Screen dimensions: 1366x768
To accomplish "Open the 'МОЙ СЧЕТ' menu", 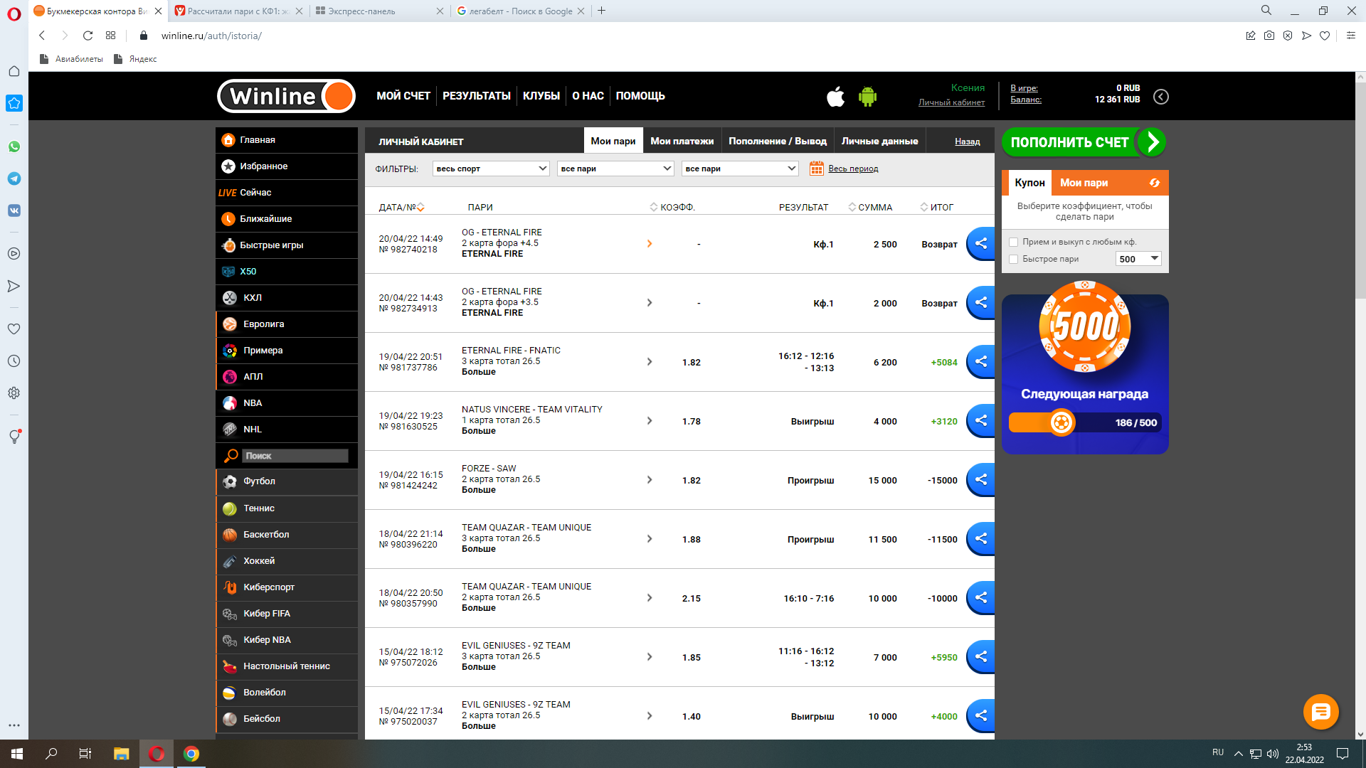I will (x=403, y=96).
